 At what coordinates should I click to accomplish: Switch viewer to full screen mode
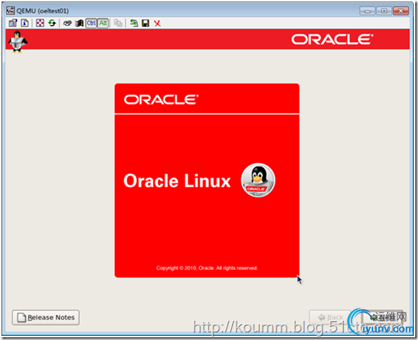40,23
